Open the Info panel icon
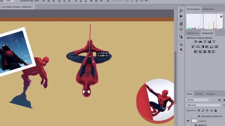Viewport: 225px width, 126px height. pos(181,29)
